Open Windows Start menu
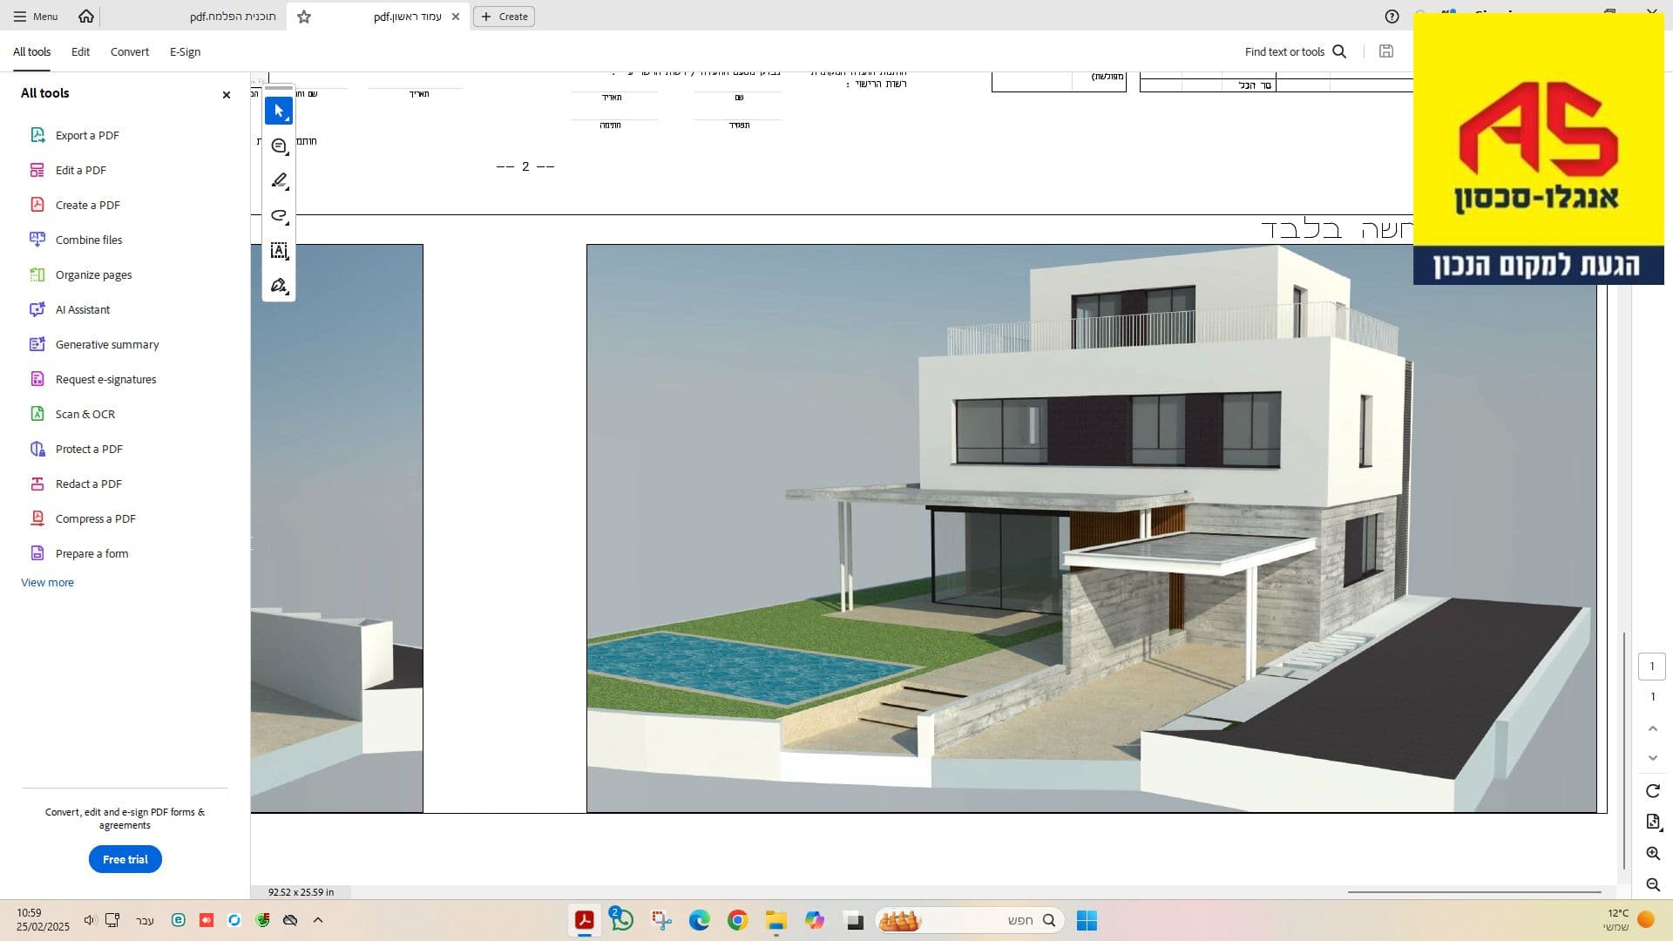 1087,920
